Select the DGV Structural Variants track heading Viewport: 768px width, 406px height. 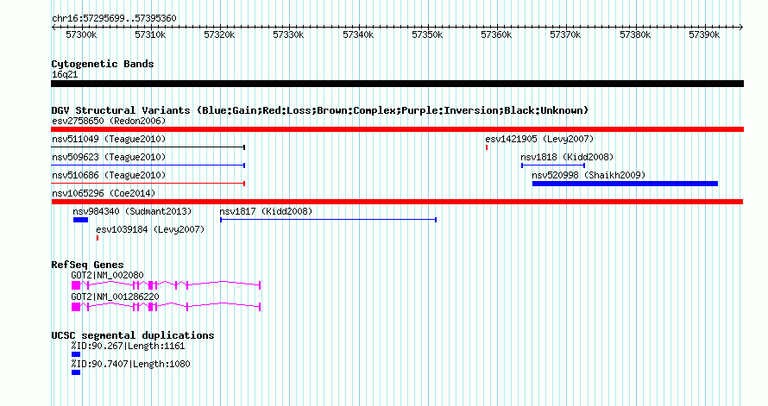[320, 110]
